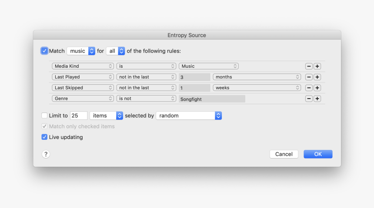The image size is (374, 208).
Task: Open the Last Skipped field dropdown
Action: 83,88
